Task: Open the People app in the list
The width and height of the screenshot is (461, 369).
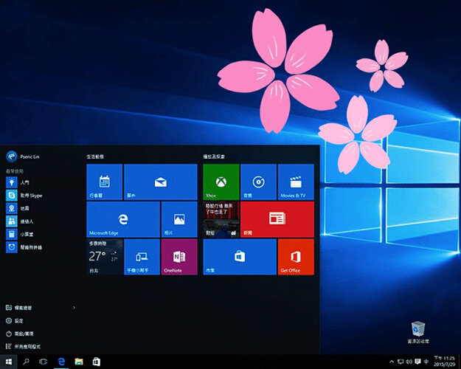Action: (41, 221)
